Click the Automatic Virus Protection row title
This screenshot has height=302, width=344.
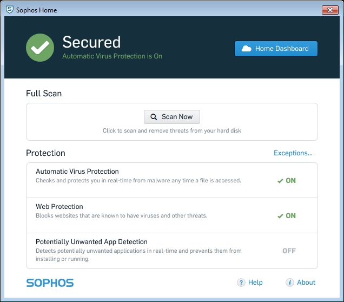77,172
